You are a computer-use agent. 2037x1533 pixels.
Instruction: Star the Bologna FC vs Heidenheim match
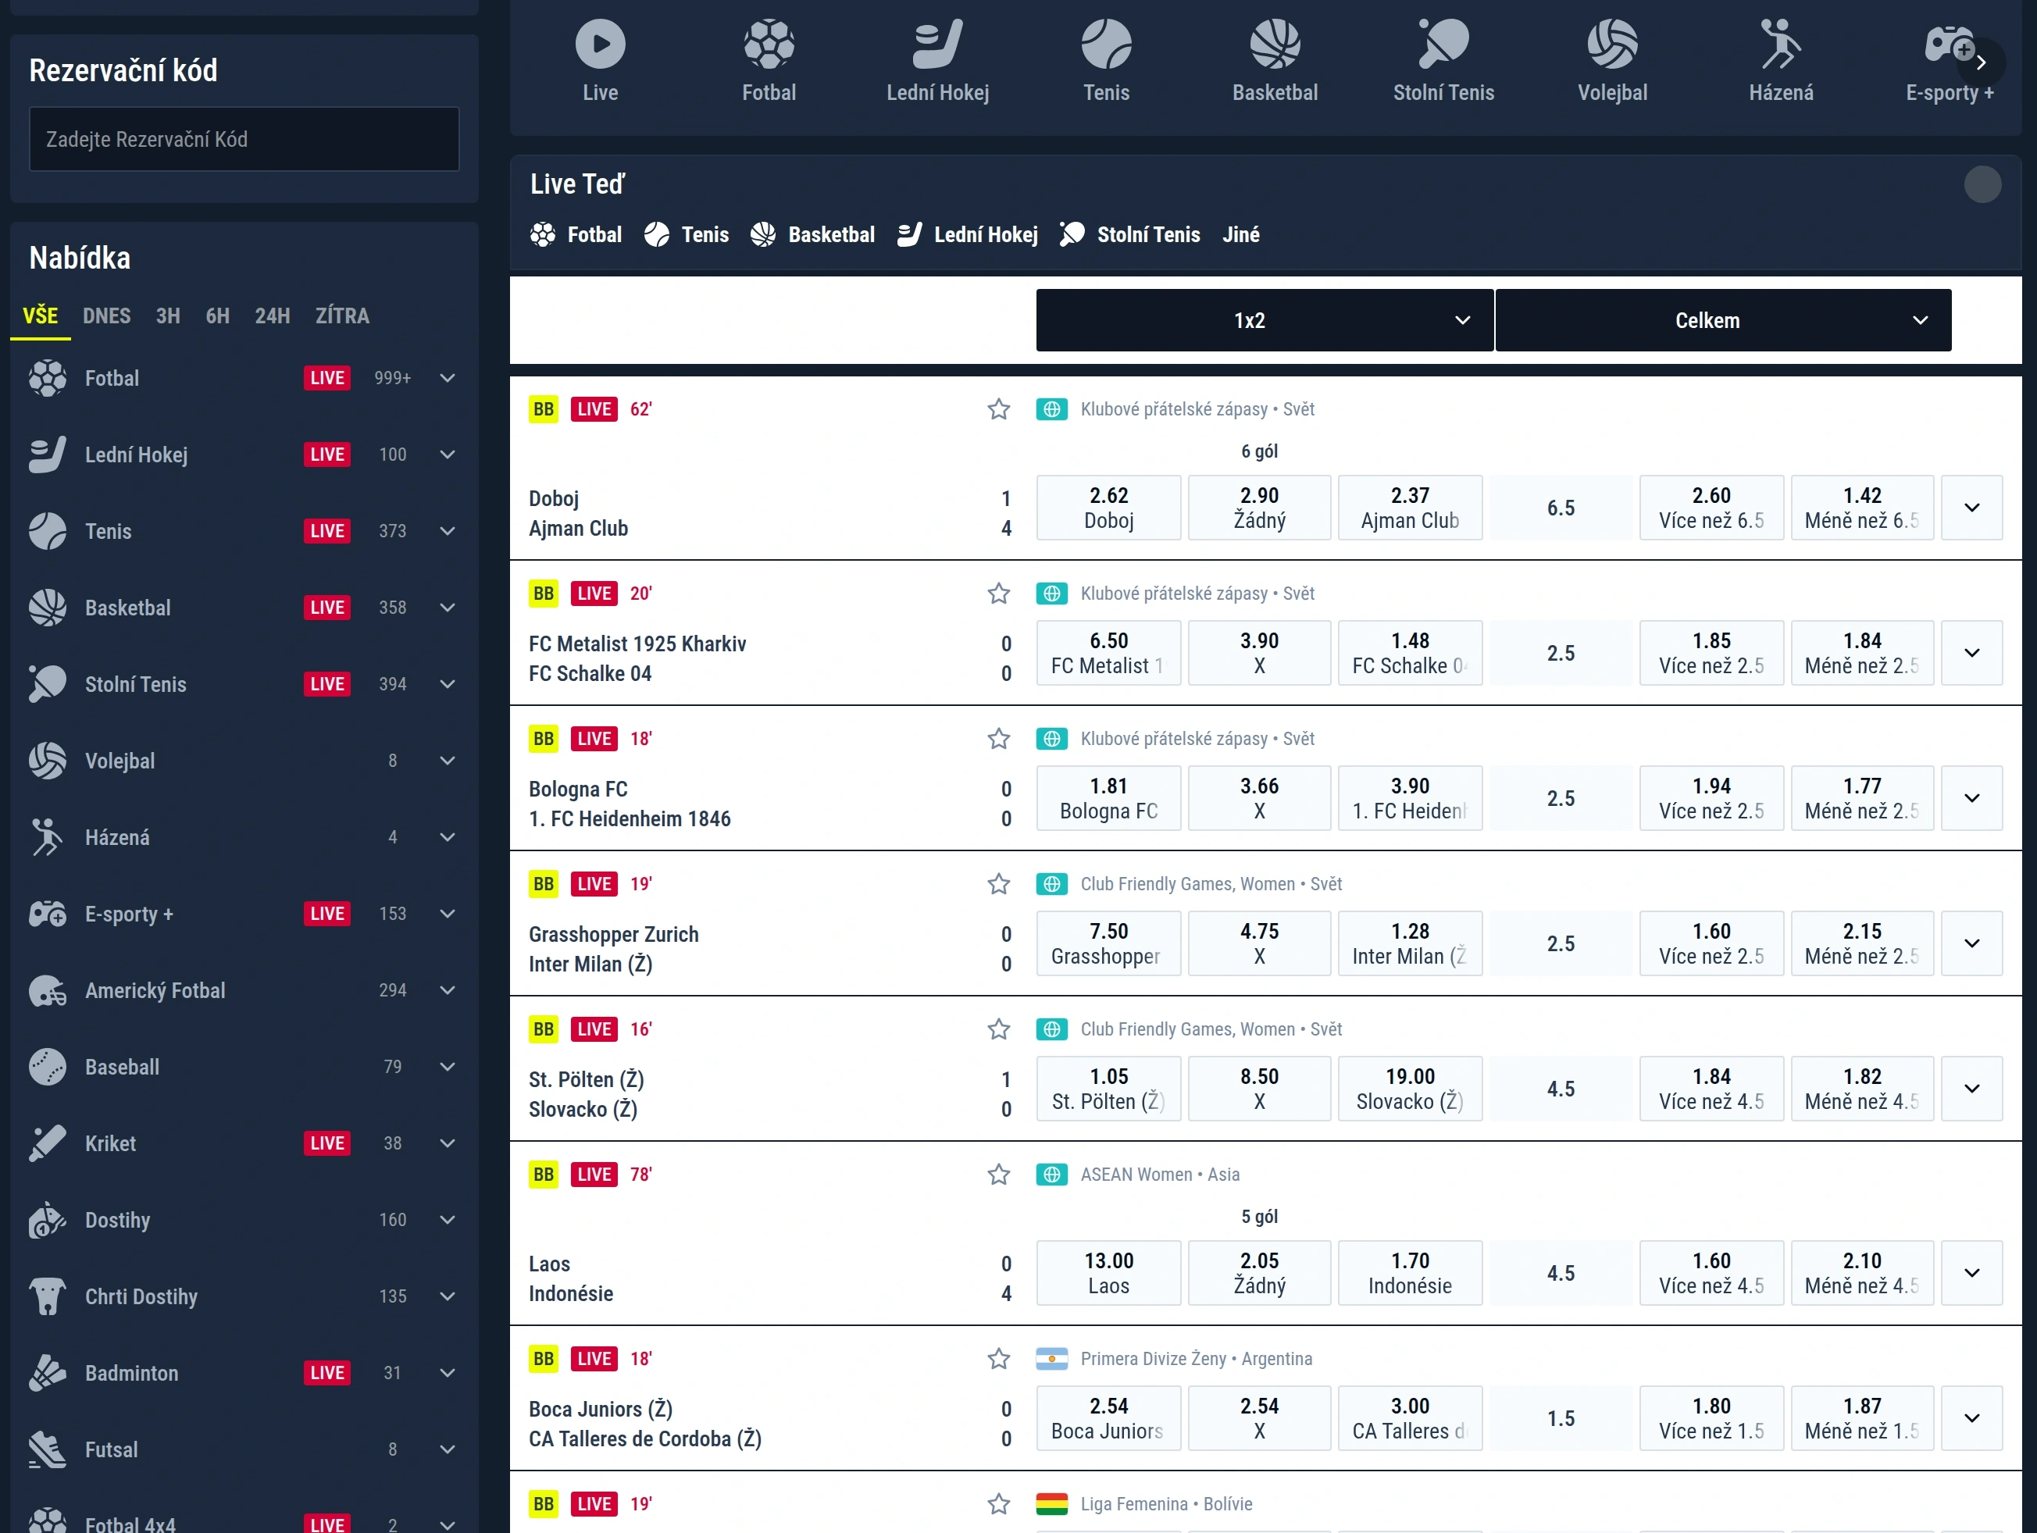point(998,739)
